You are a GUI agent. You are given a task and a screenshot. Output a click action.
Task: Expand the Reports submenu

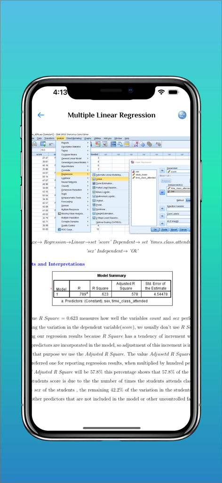73,142
